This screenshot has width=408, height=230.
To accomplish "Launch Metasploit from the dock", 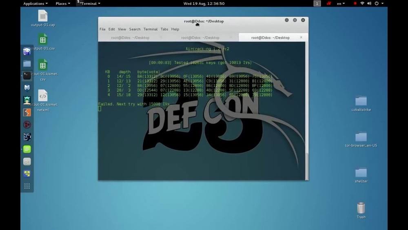I will [27, 88].
